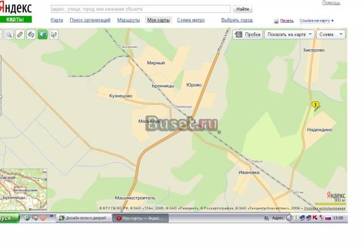
Task: Switch to the Мои карты tab
Action: tap(158, 20)
